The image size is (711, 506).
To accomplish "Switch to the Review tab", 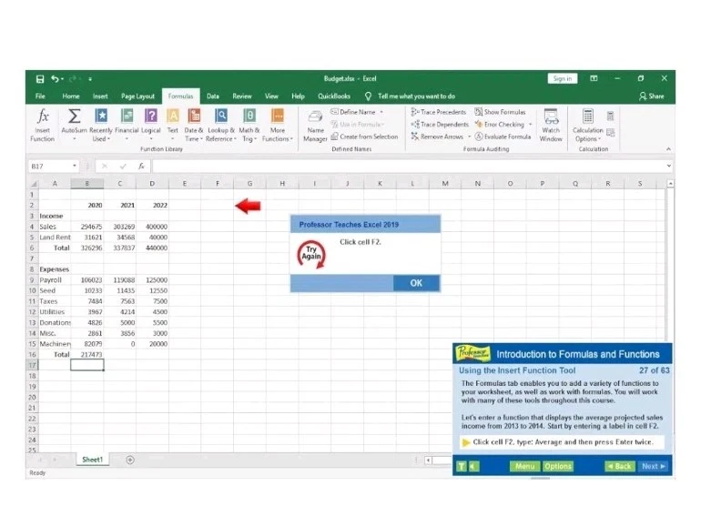I will pyautogui.click(x=242, y=96).
